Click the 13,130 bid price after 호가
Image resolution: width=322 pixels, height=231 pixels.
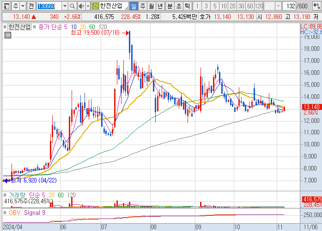pos(246,17)
